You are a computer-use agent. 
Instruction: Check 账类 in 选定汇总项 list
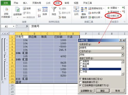81,66
